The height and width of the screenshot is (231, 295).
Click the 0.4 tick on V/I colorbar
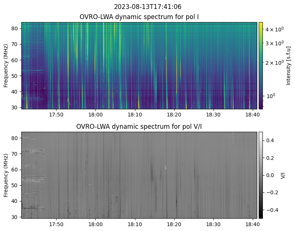pos(270,140)
